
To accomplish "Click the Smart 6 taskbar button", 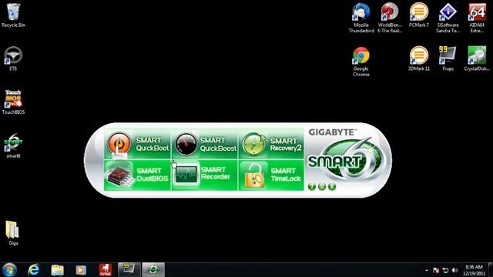I will point(153,270).
